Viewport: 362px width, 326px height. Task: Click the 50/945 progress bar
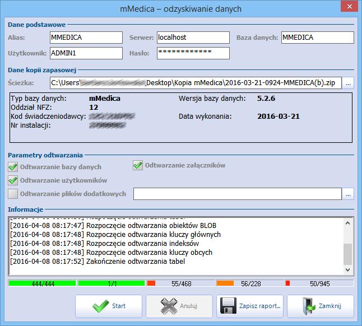pos(319,283)
